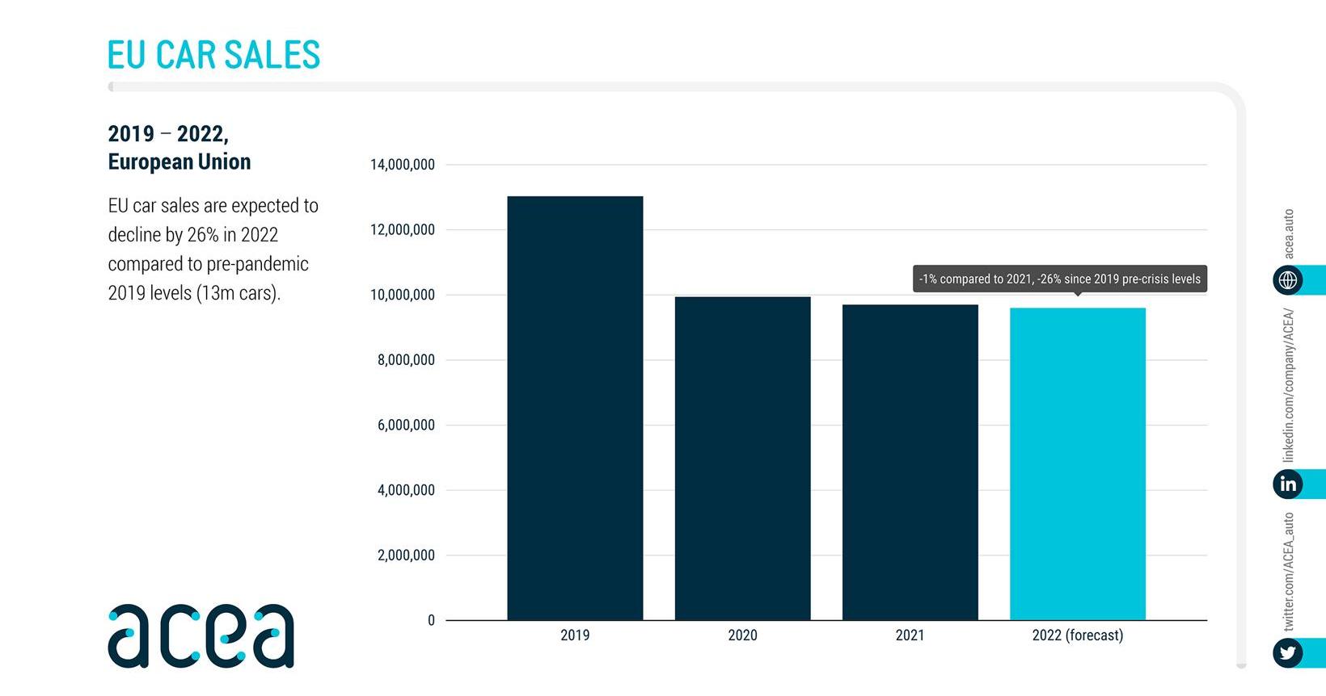
Task: Click the 2022 (forecast) axis label
Action: point(1077,635)
